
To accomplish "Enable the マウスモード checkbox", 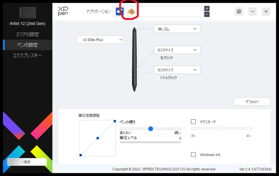I will (193, 122).
